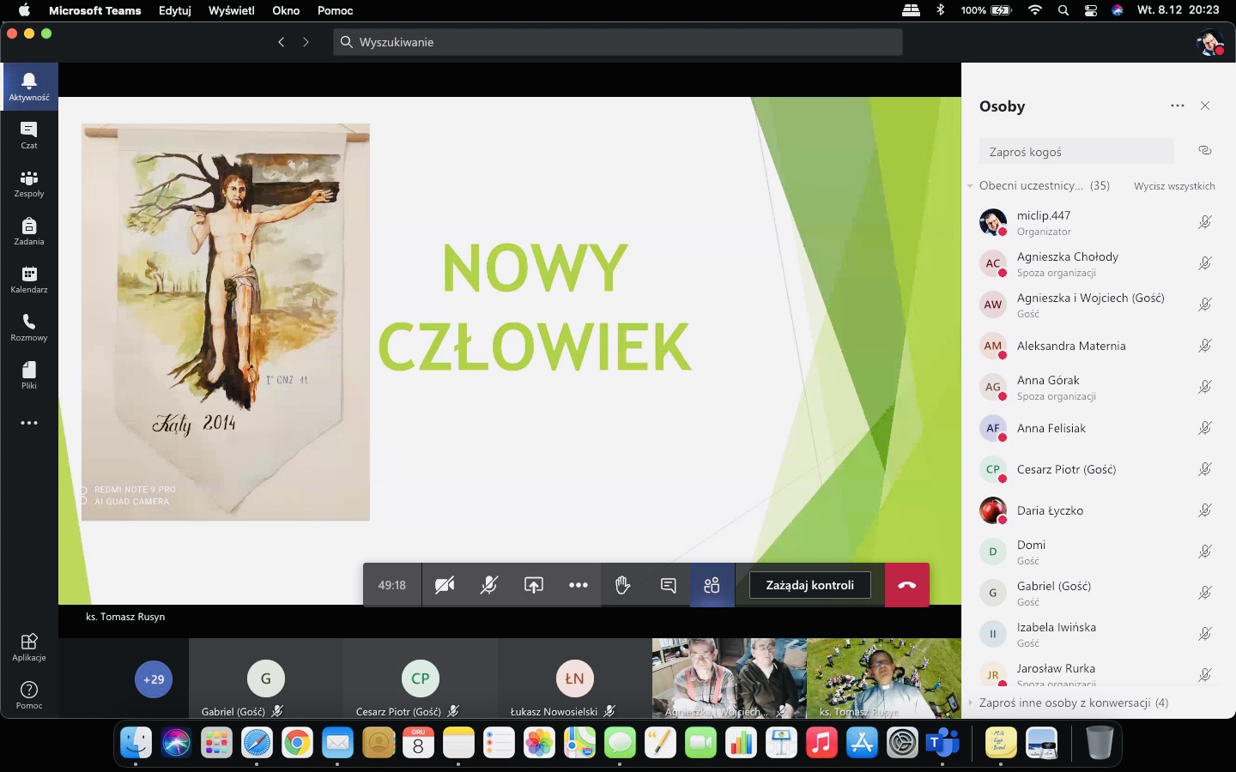Show the +29 additional participants
Viewport: 1236px width, 772px height.
154,679
